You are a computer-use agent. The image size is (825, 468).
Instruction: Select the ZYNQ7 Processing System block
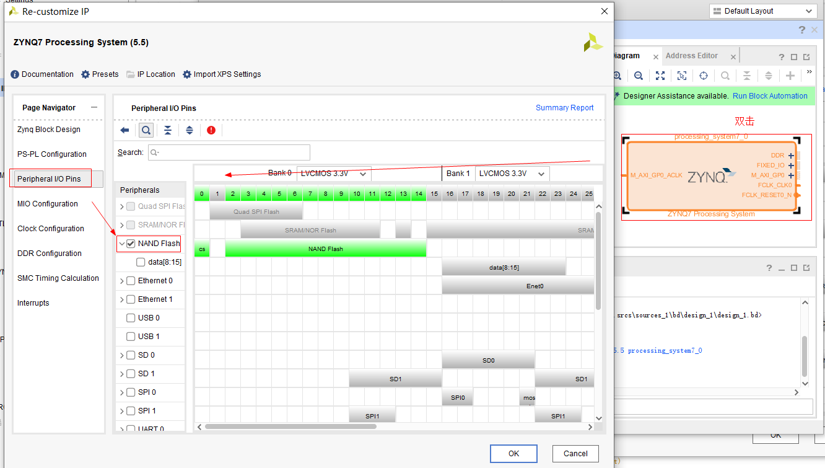coord(712,177)
